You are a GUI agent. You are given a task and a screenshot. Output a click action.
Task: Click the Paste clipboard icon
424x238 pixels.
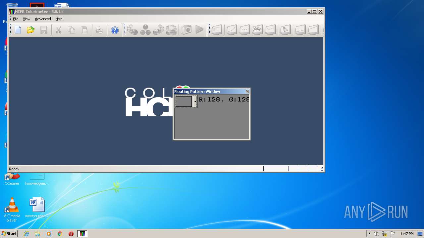pos(84,30)
